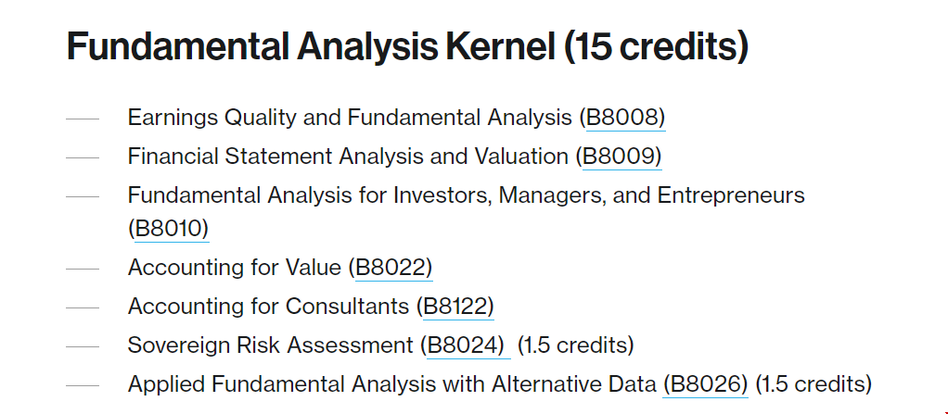Open the B8026 Alternative Data link

point(706,383)
